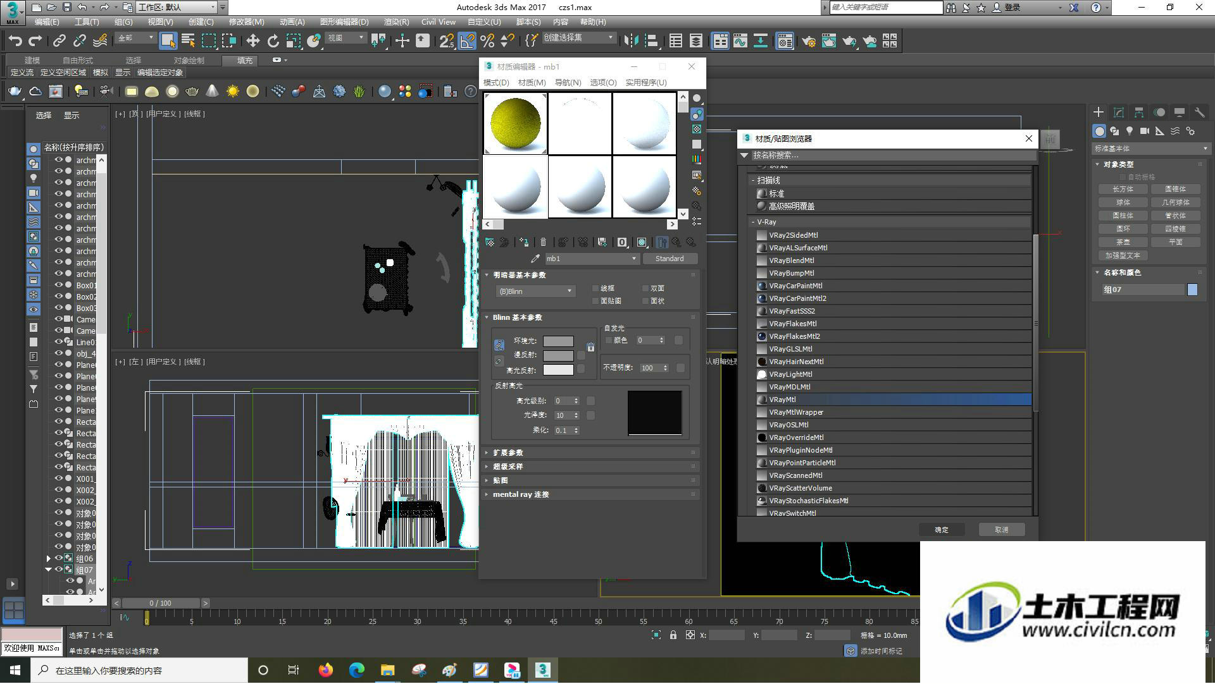This screenshot has height=684, width=1215.
Task: Choose the Select and Move tool
Action: tap(252, 41)
